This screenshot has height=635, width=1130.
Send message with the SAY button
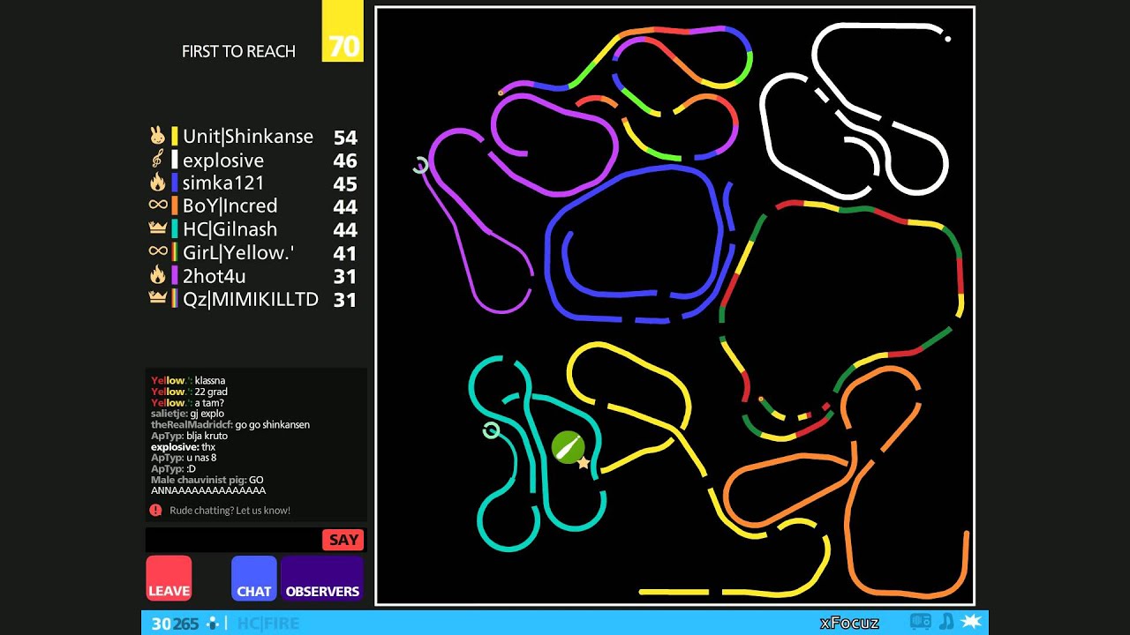(343, 540)
